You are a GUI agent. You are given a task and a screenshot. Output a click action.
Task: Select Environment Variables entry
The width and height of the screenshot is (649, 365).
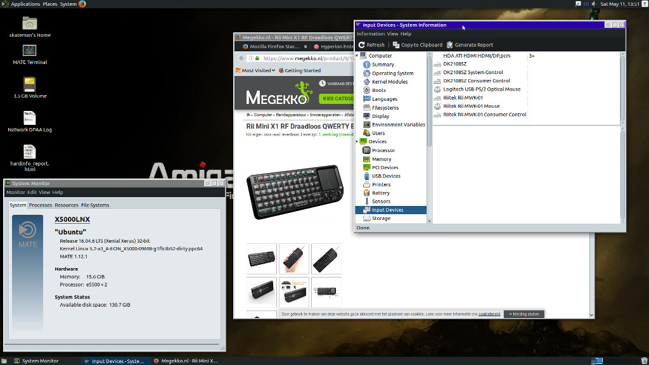point(398,125)
